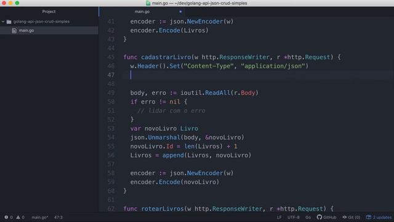394x222 pixels.
Task: Open go-to-line via 47:3 cursor position
Action: (x=58, y=217)
